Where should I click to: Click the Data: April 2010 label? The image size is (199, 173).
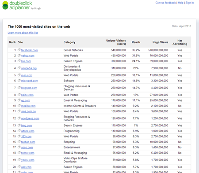coord(181,26)
